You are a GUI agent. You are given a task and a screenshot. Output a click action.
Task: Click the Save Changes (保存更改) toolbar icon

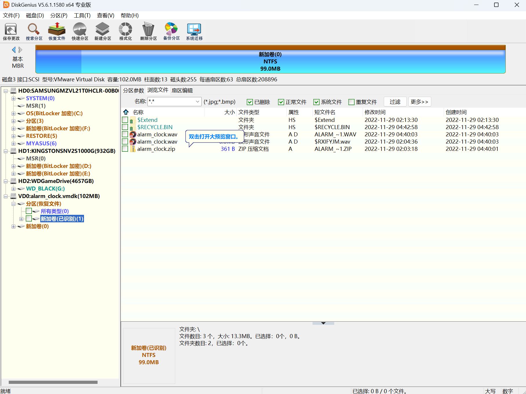coord(11,32)
